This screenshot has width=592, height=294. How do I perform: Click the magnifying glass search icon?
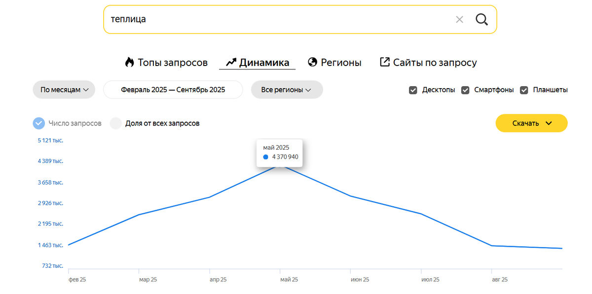(481, 20)
